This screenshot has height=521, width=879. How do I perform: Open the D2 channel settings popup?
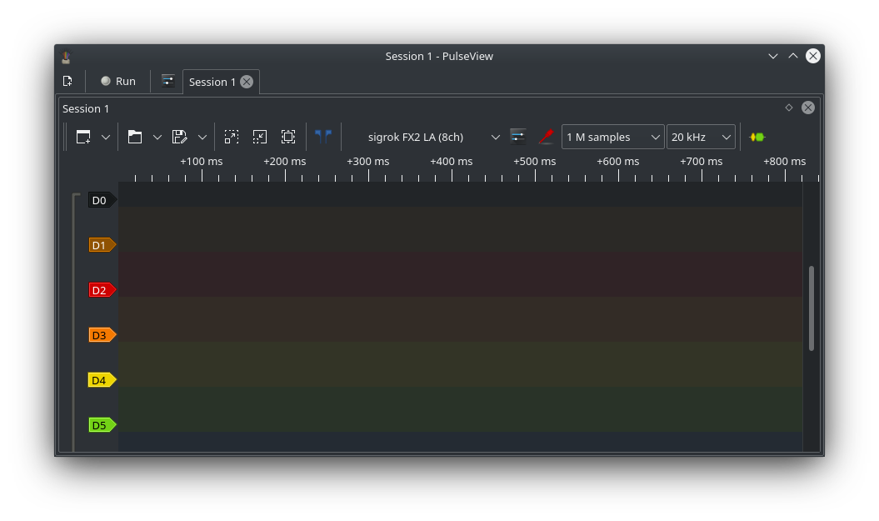point(100,289)
